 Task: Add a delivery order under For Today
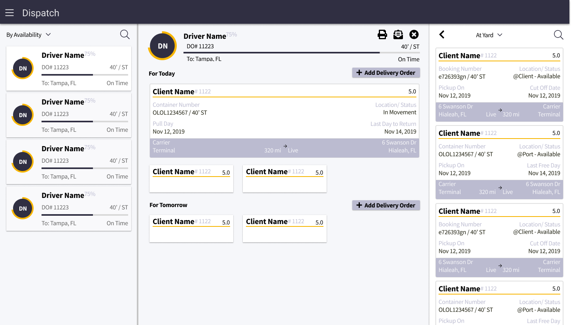click(386, 73)
